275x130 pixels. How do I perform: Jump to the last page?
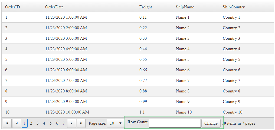(x=81, y=123)
